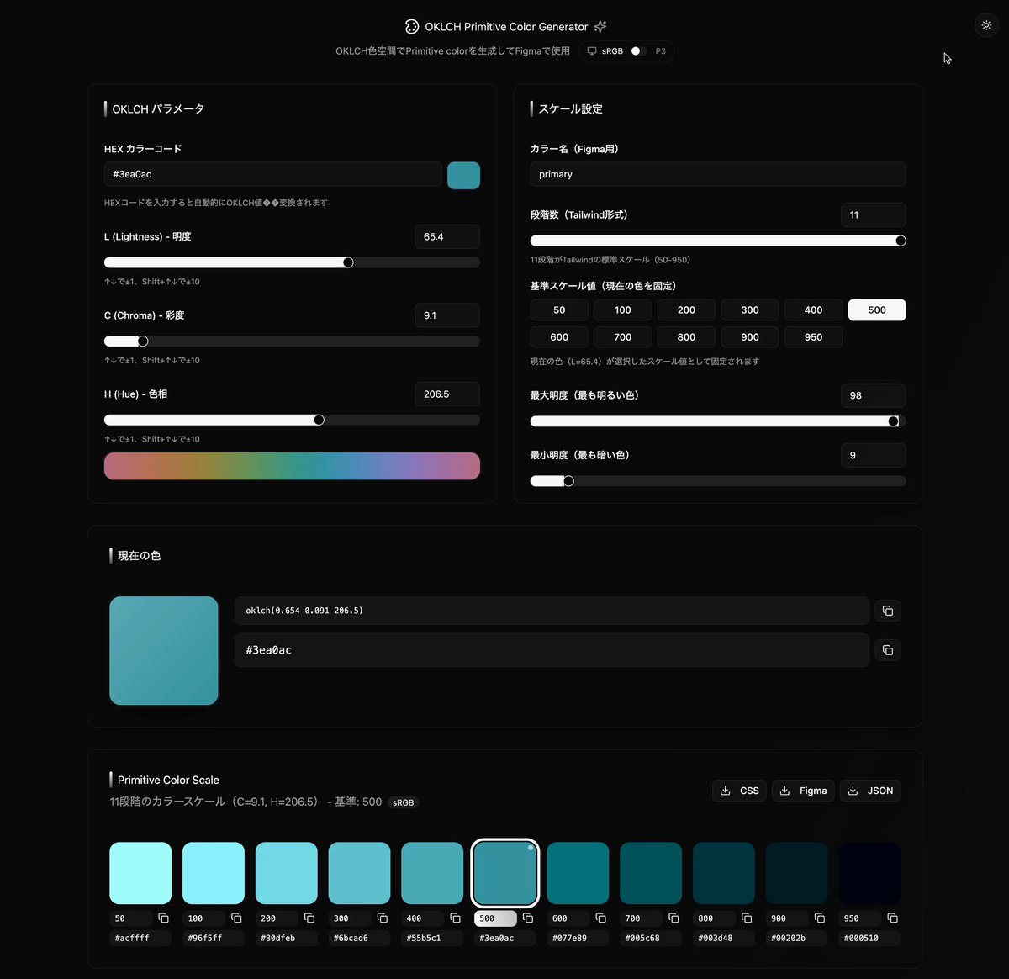The image size is (1009, 979).
Task: Select the #005c68 swatch in scale
Action: [x=651, y=873]
